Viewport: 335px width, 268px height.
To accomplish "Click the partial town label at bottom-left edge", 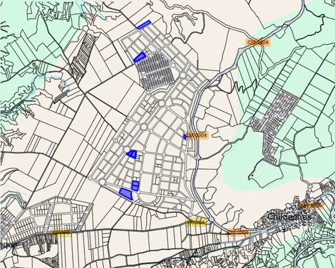I will point(8,245).
